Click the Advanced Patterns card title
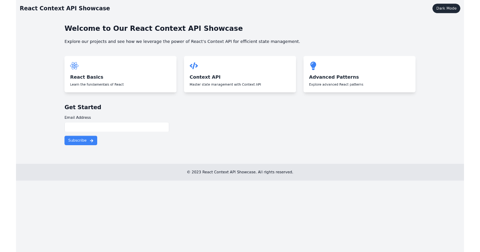Screen dimensions: 480x252 [334, 77]
